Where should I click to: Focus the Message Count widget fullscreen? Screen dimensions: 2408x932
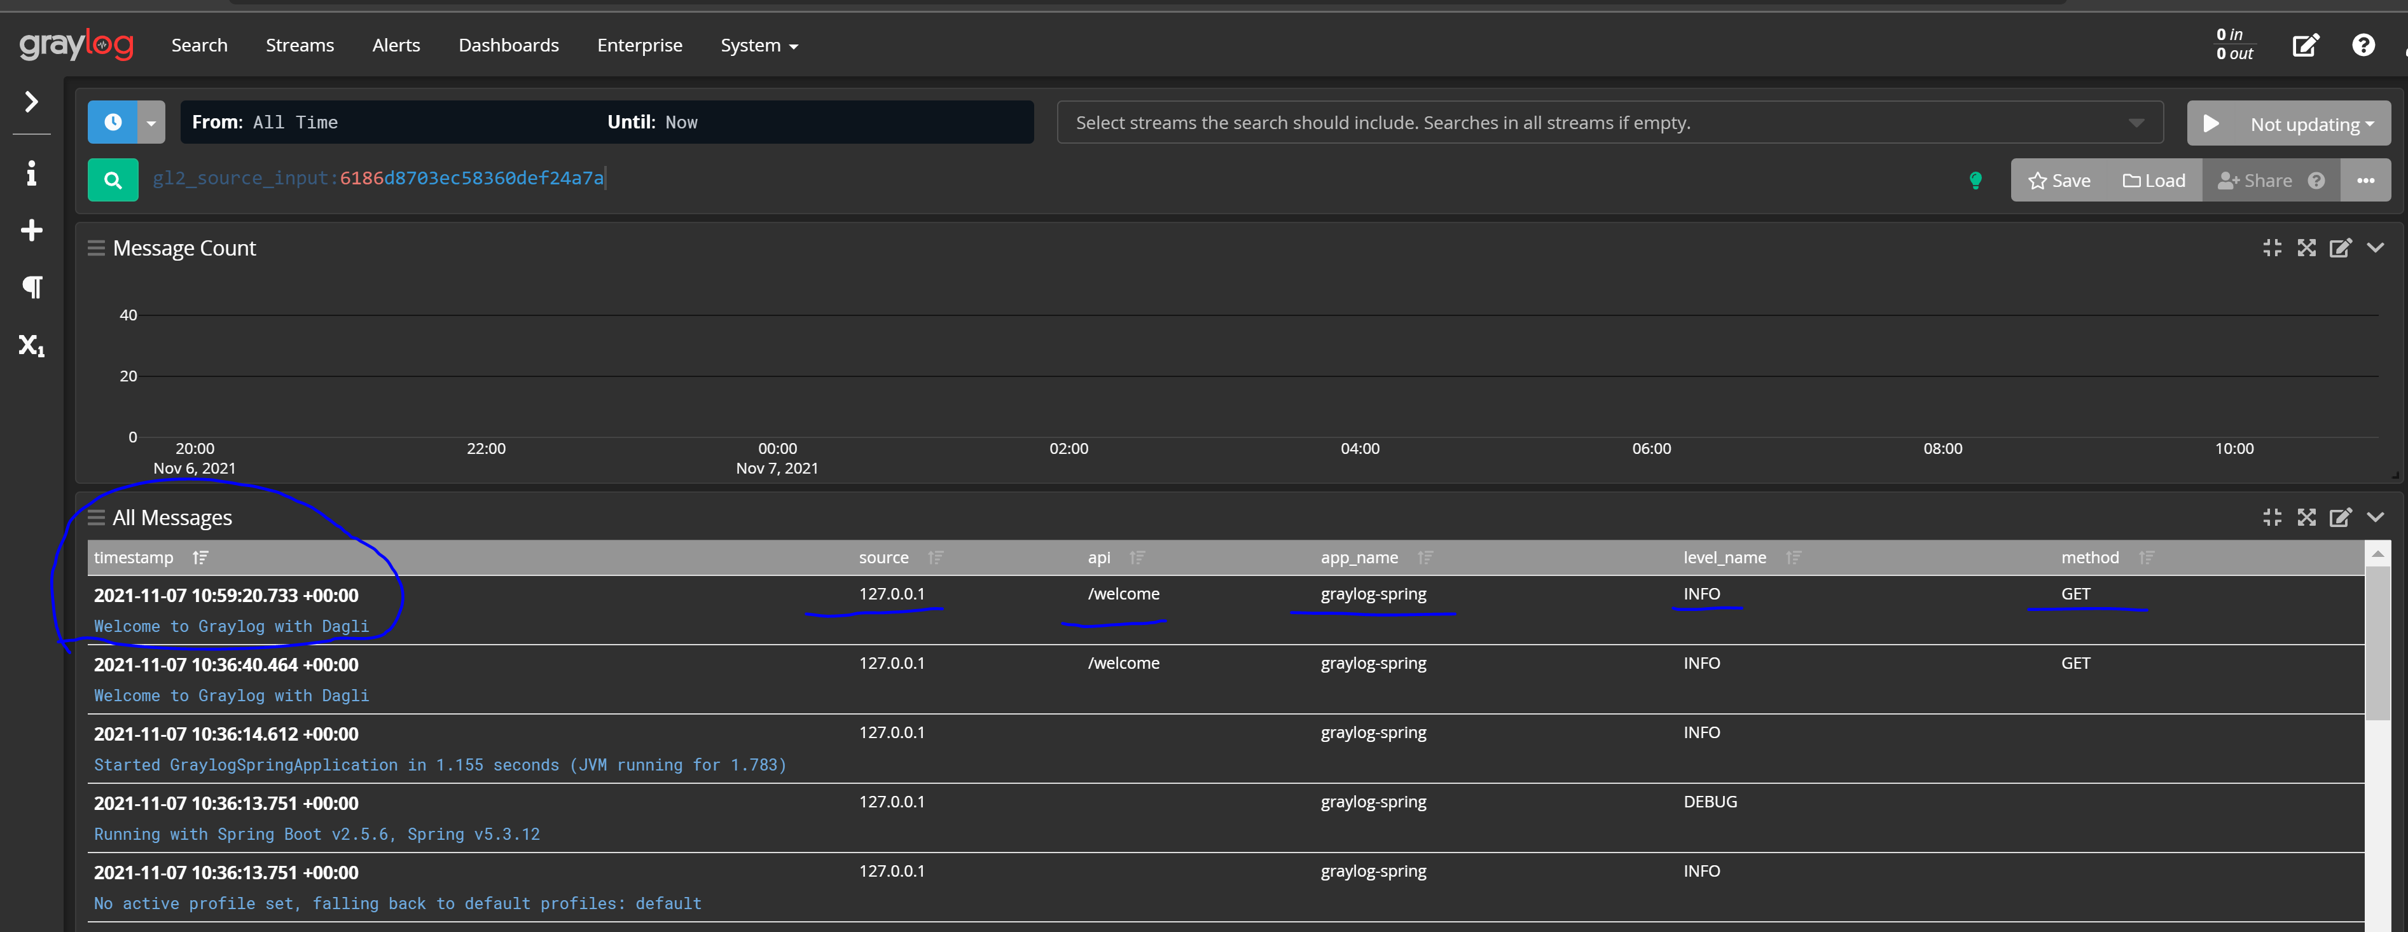click(2307, 248)
